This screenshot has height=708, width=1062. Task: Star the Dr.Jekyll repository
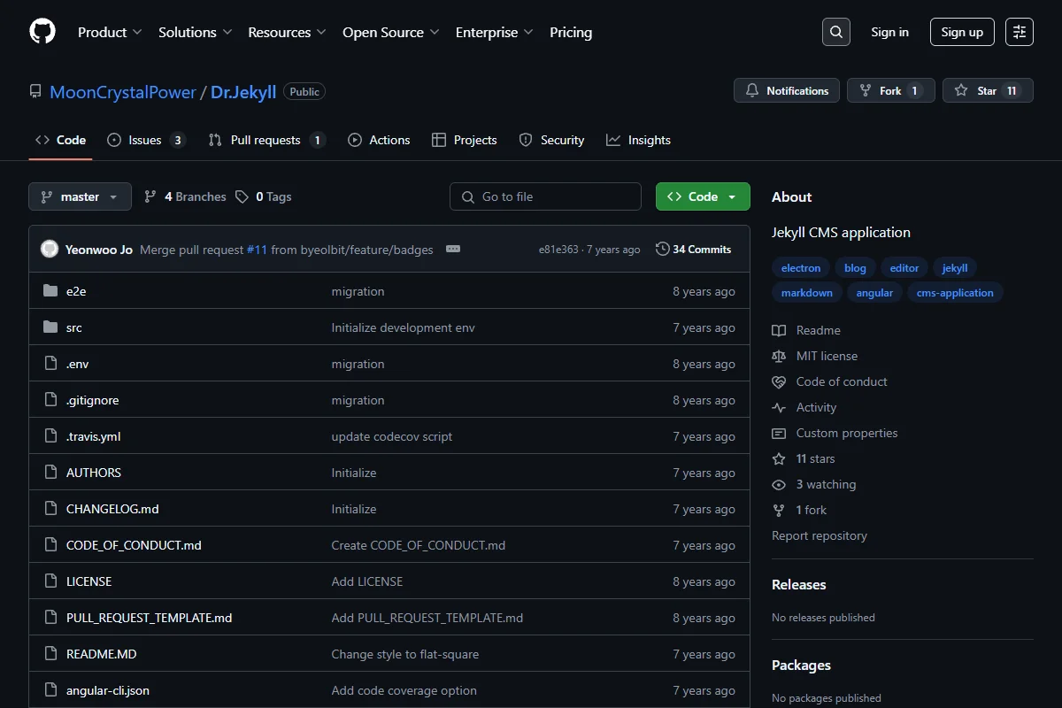click(x=988, y=90)
